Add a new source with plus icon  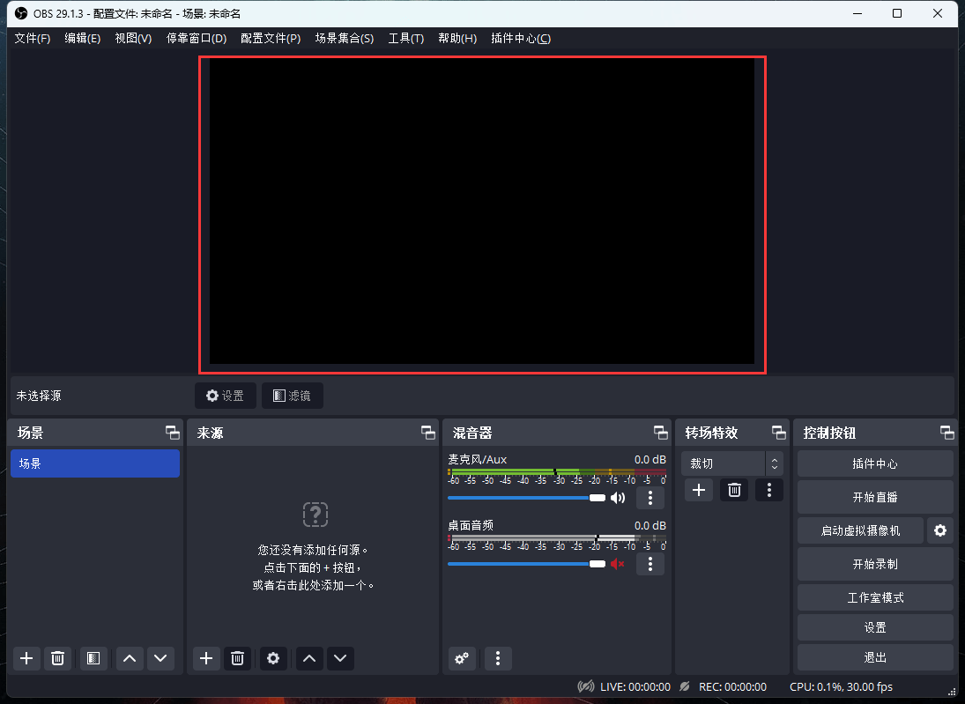click(206, 658)
